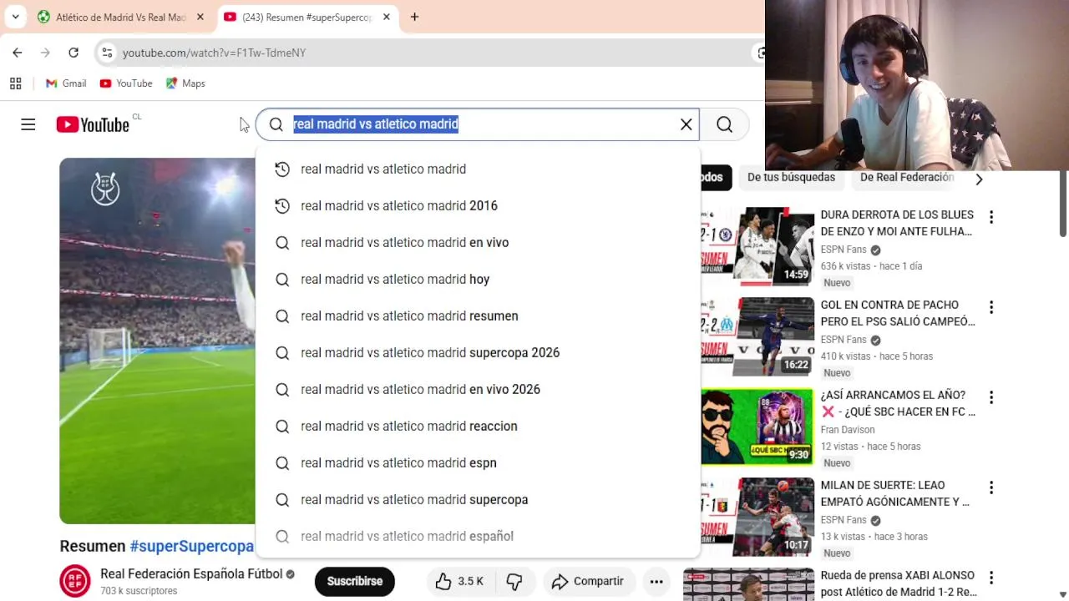Open Fran Davison channel name

coord(848,430)
